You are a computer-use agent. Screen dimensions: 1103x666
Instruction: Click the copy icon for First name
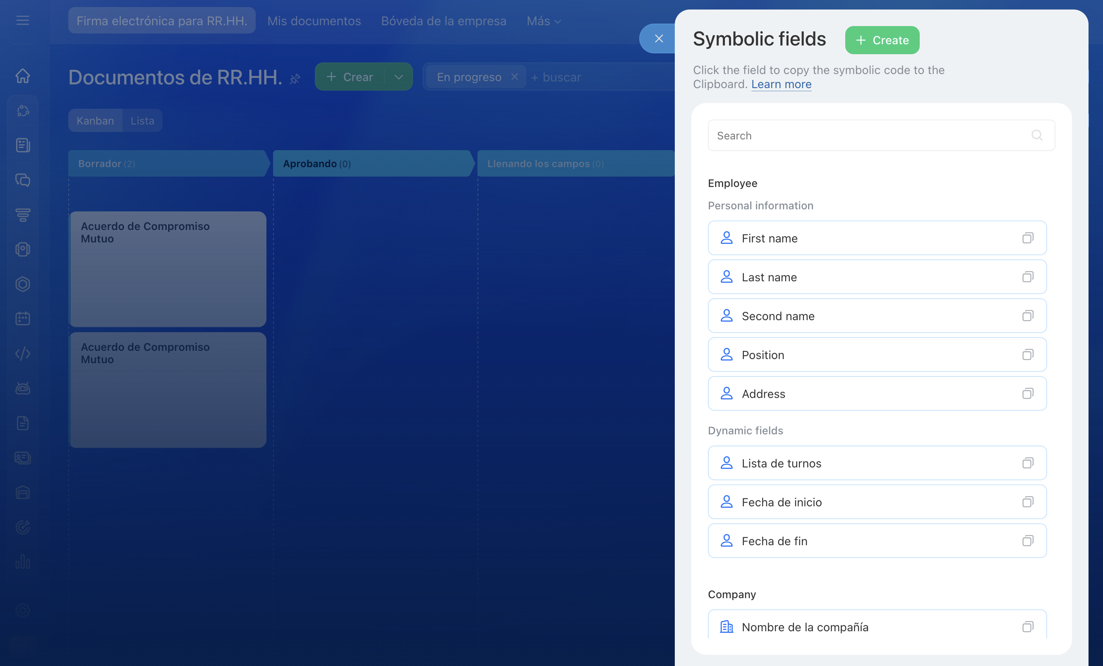1027,238
